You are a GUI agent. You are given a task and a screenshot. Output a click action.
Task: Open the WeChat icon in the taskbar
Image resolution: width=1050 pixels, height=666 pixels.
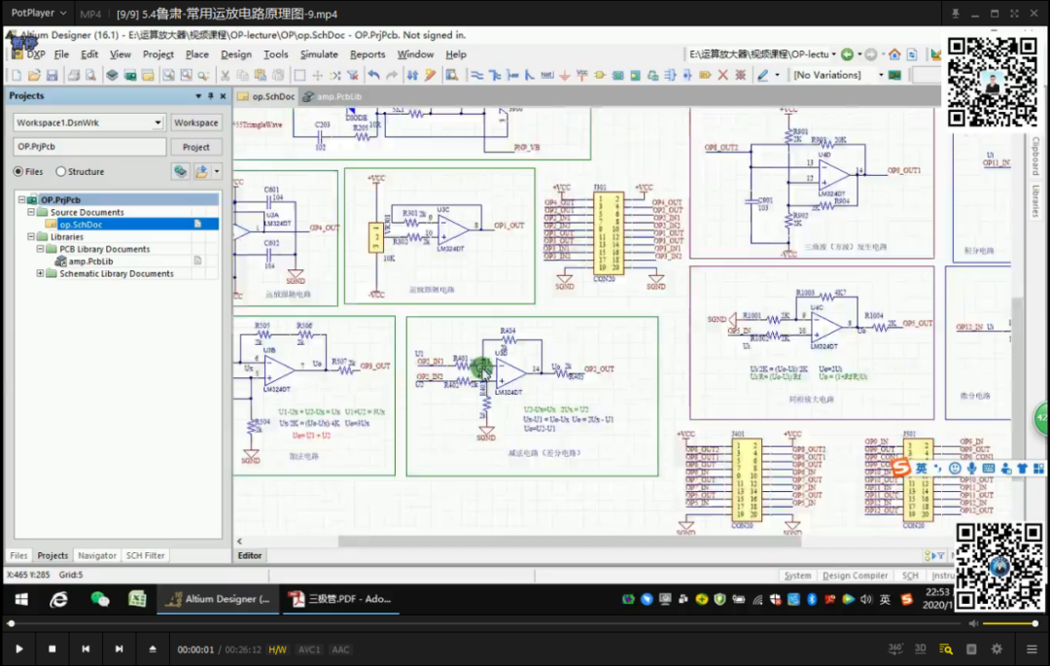[x=100, y=599]
